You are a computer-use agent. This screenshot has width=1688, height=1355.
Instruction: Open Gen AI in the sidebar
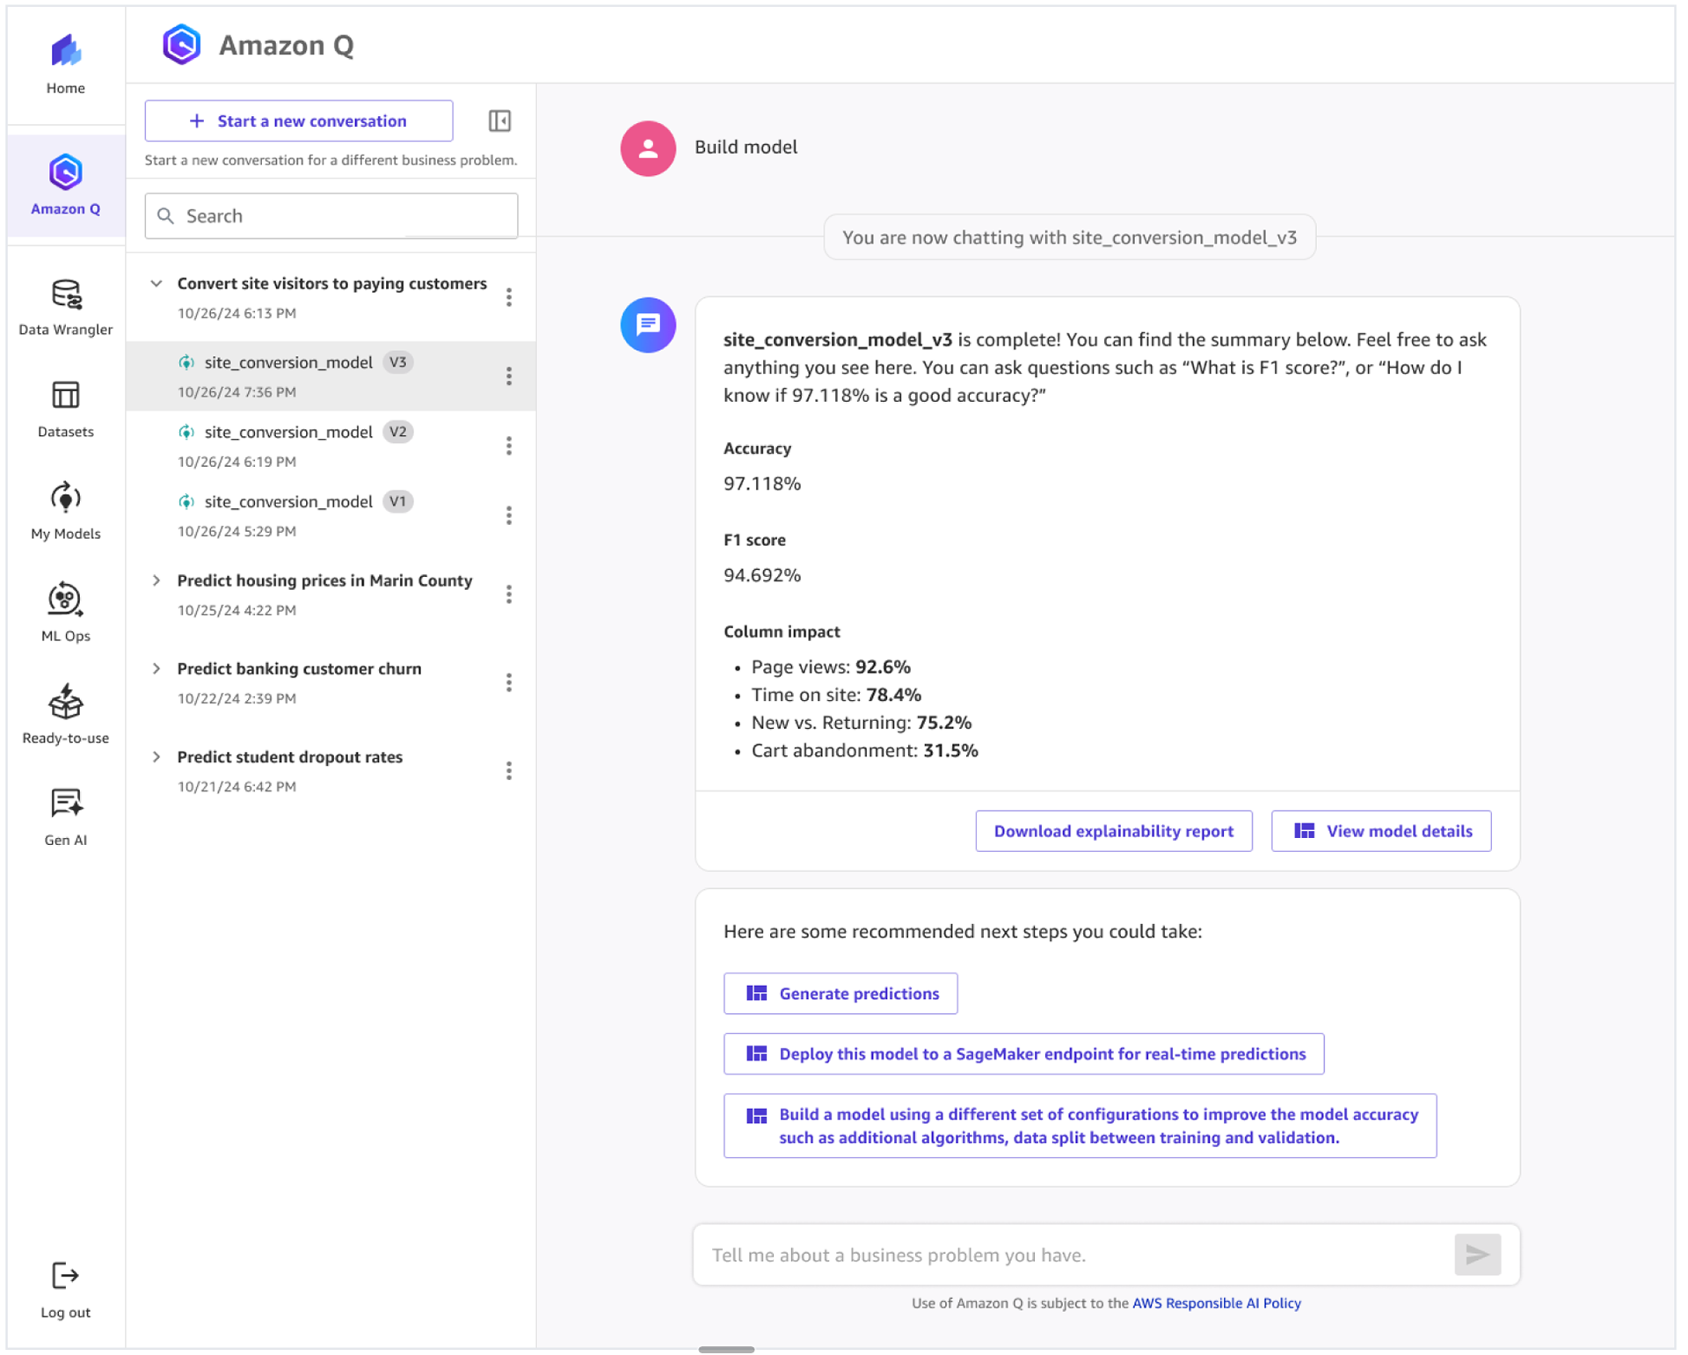(66, 817)
